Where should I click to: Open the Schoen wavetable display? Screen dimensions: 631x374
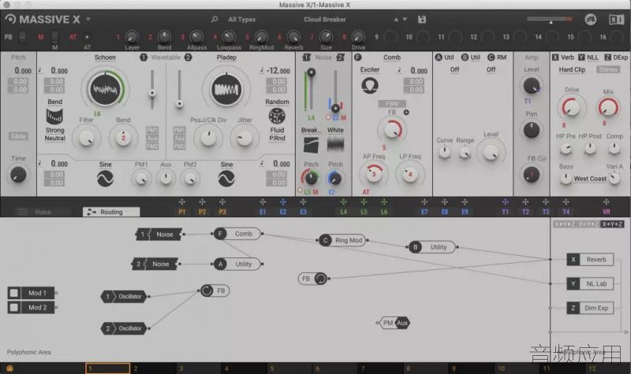pos(105,89)
